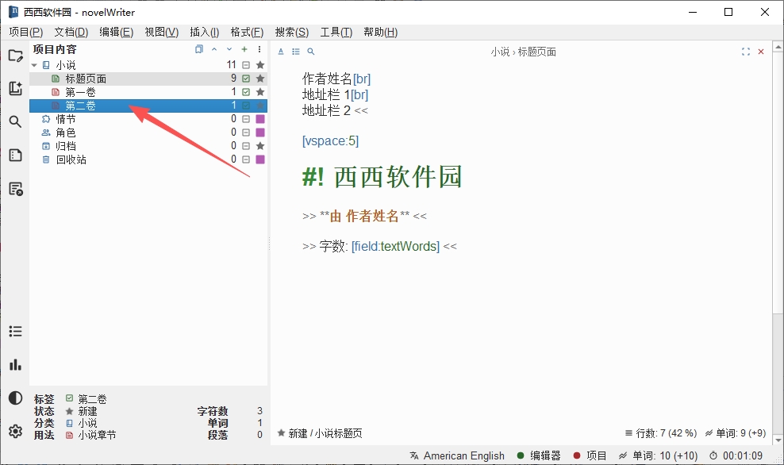This screenshot has height=465, width=784.
Task: Click the purple status swatch of 情节
Action: [260, 119]
